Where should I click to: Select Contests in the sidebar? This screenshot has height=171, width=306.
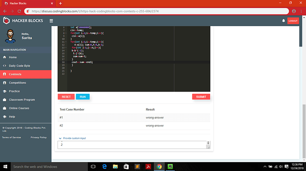coord(26,74)
